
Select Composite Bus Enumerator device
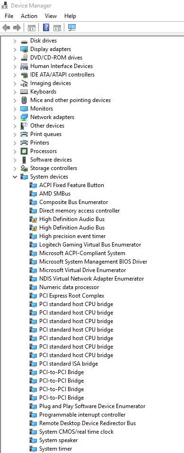point(73,202)
